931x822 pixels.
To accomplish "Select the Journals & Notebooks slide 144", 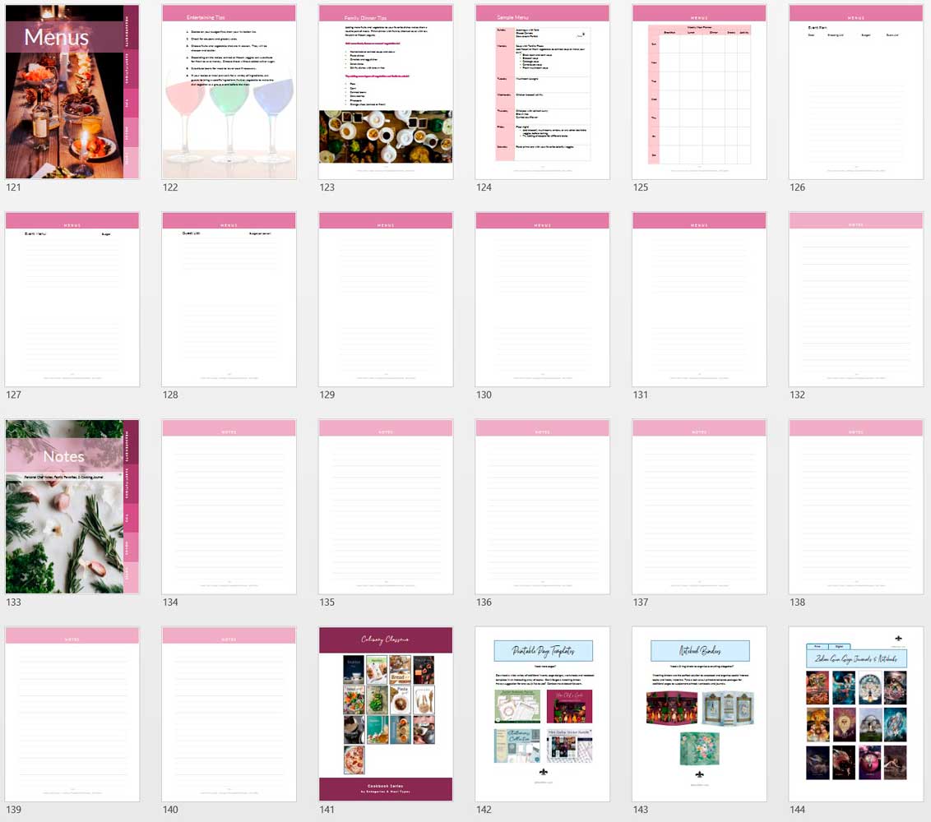I will pyautogui.click(x=855, y=713).
